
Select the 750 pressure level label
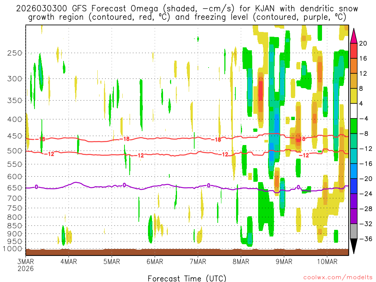click(15, 208)
